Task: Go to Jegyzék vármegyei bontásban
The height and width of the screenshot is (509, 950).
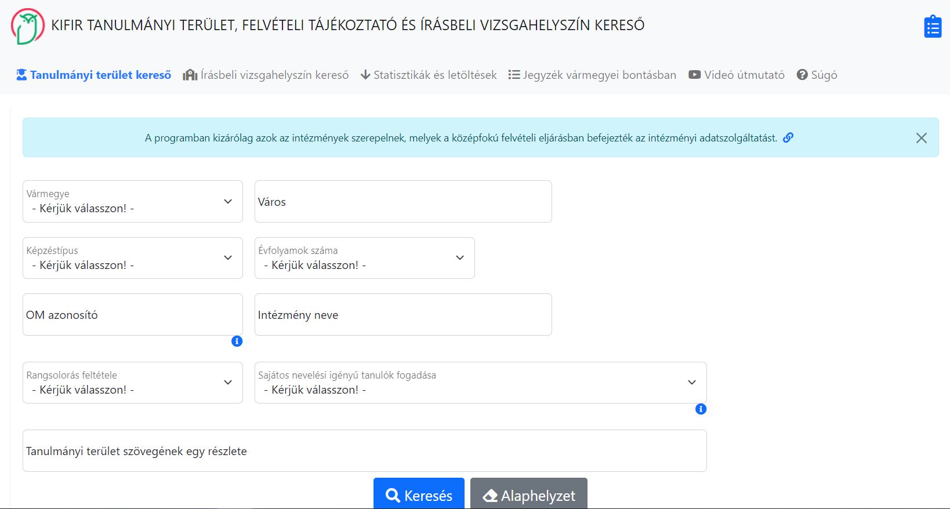Action: click(x=592, y=75)
